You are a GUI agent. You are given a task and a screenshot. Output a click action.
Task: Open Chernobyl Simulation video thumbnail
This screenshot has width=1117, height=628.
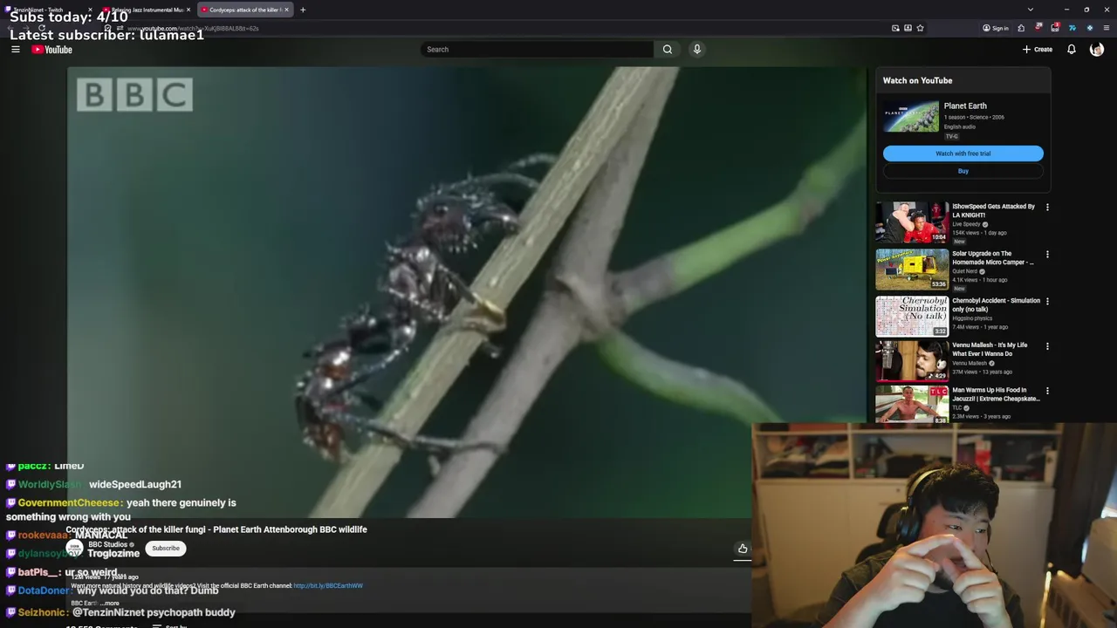click(912, 317)
